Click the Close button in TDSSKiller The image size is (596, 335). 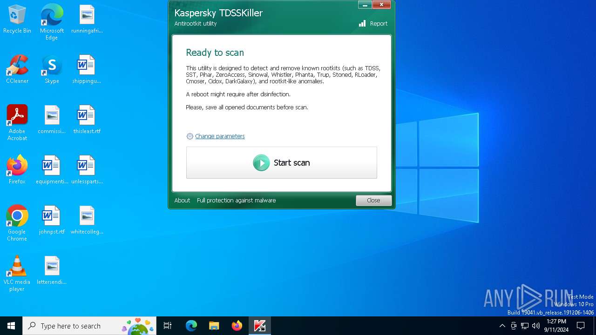coord(373,201)
